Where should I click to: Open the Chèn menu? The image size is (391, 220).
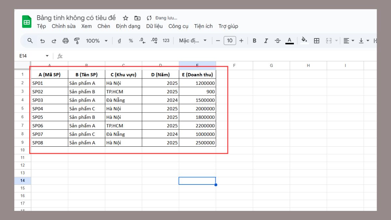tap(104, 26)
